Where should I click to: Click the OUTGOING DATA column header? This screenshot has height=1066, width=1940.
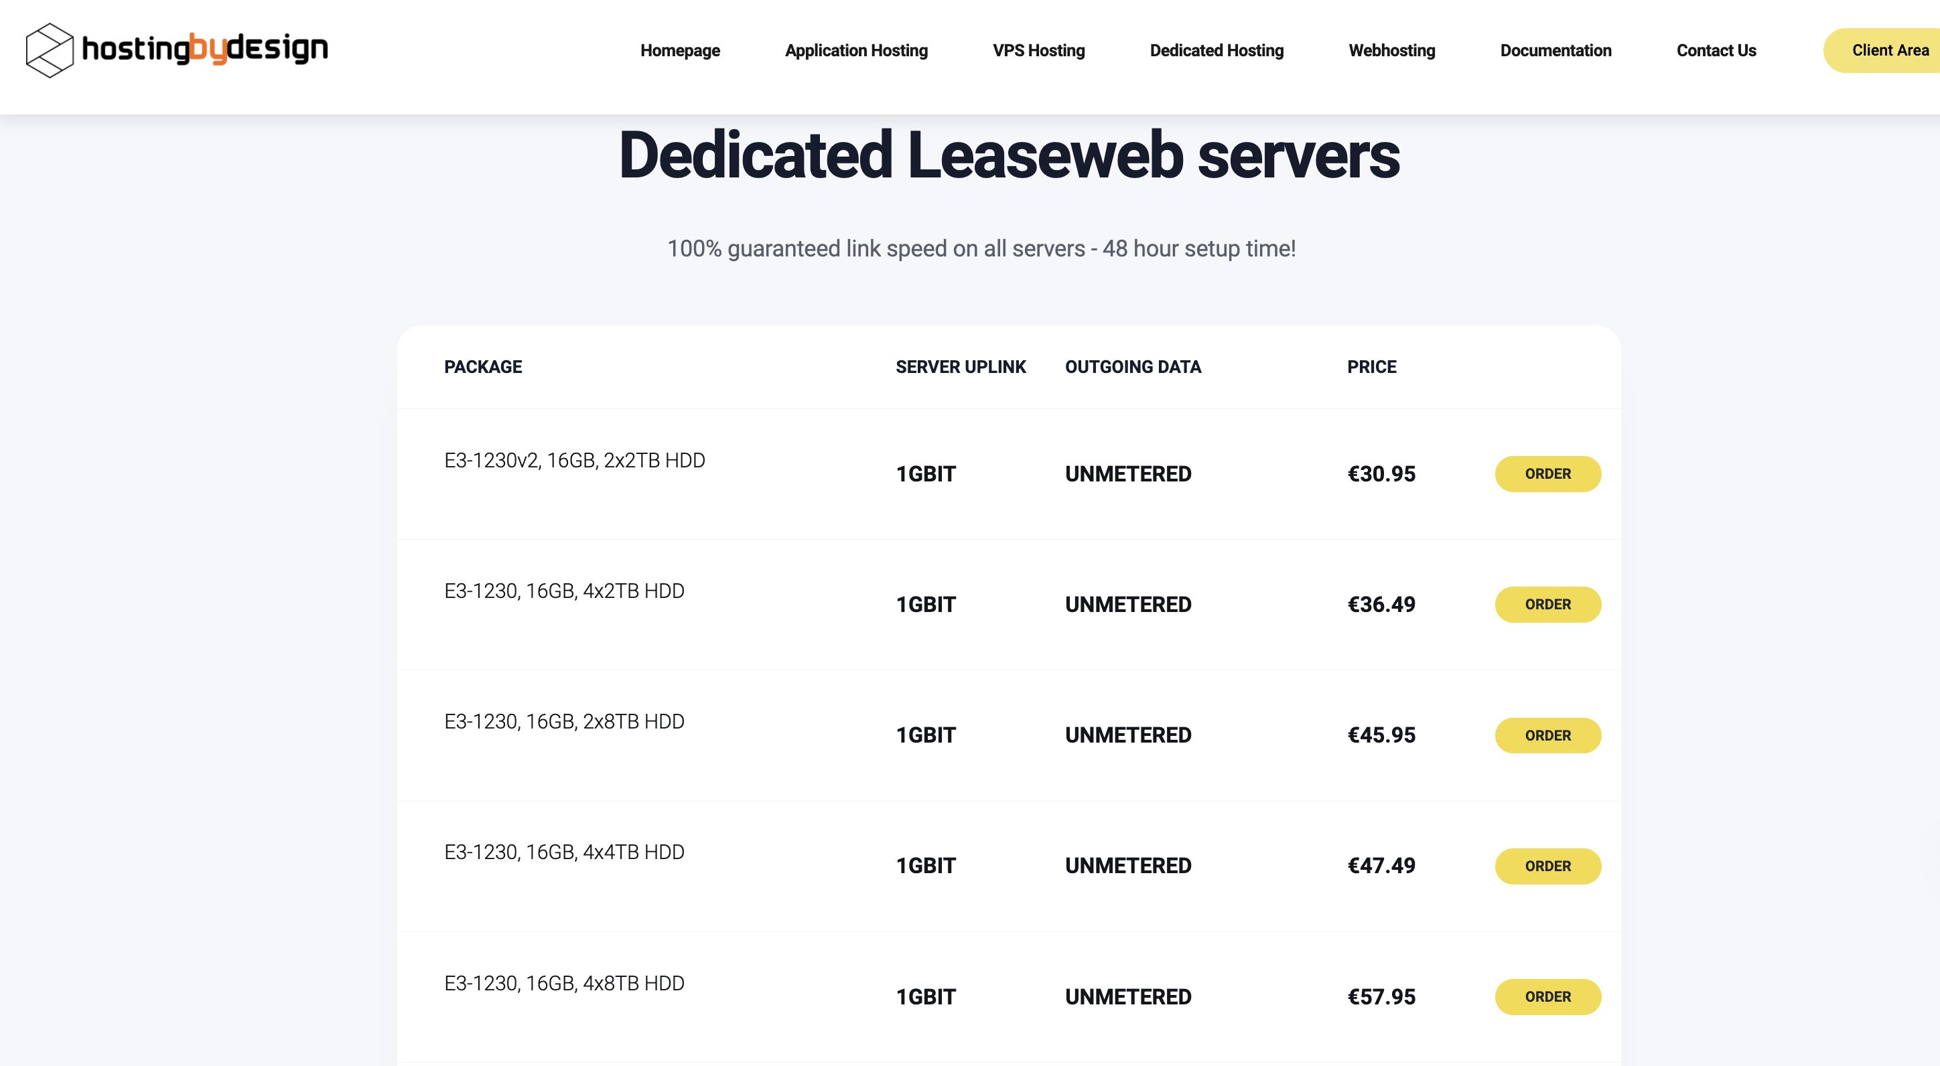[x=1133, y=367]
